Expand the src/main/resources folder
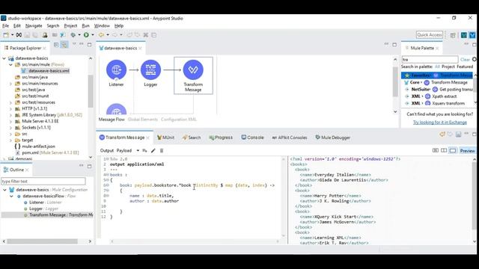This screenshot has height=269, width=479. (10, 83)
